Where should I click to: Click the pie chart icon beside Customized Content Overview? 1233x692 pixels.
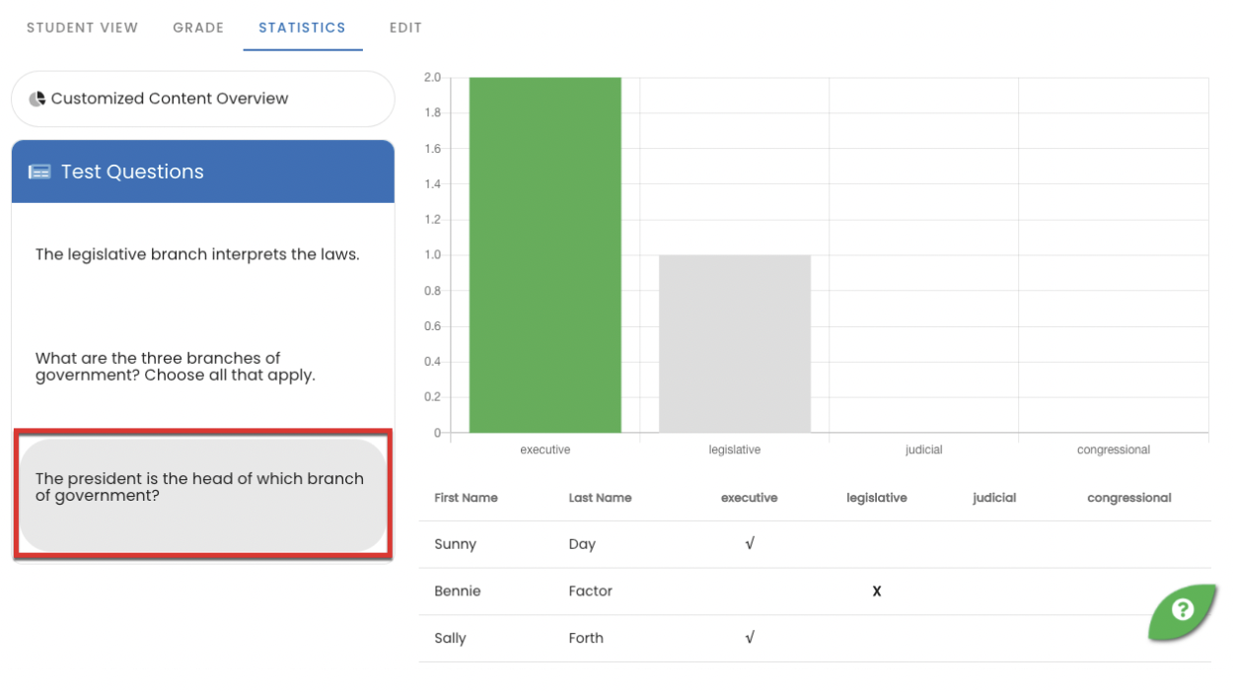(x=37, y=99)
